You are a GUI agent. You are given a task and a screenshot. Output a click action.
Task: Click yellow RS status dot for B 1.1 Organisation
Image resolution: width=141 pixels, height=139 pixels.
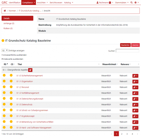(x=4, y=81)
